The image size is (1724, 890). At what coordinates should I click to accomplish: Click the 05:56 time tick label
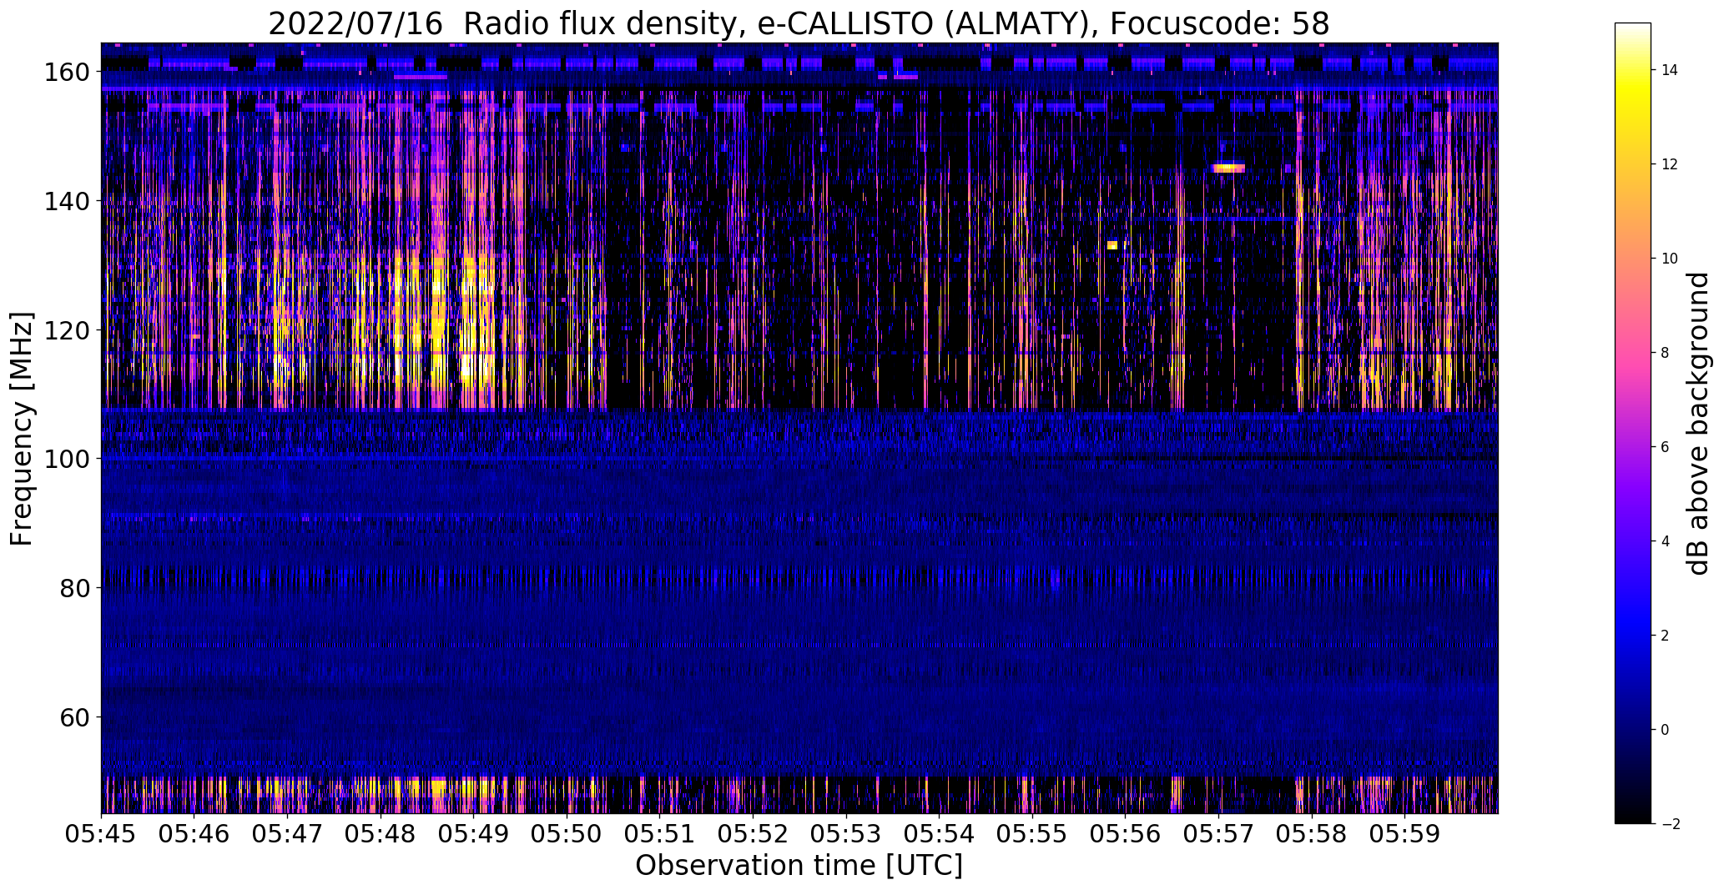1126,833
